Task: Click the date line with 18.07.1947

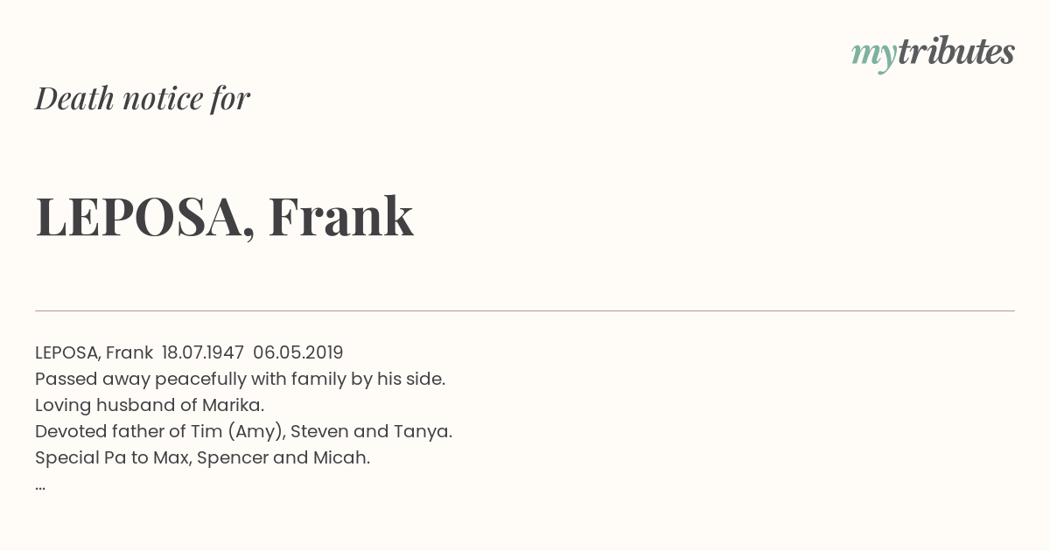Action: pyautogui.click(x=189, y=352)
